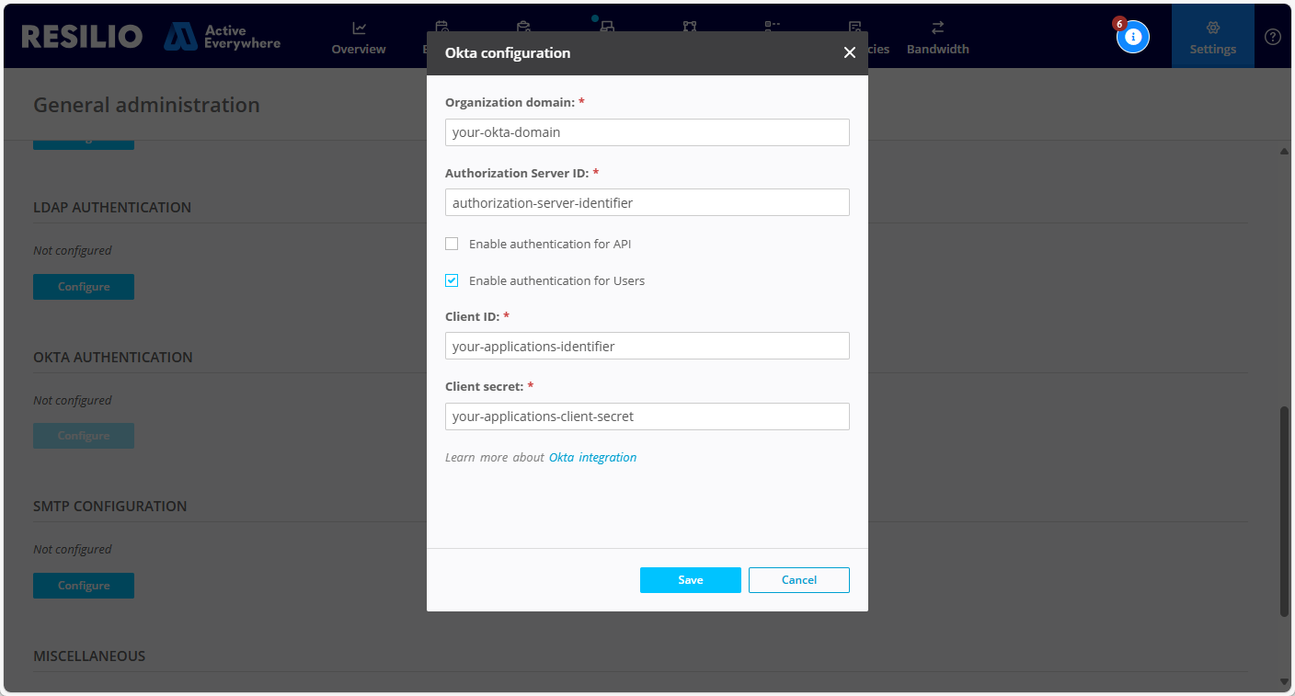Open the Okta integration help link
1295x696 pixels.
[x=592, y=458]
